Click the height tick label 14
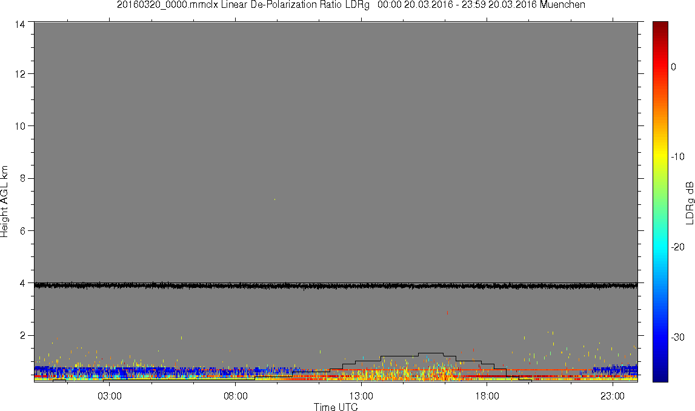This screenshot has width=695, height=411. point(20,25)
